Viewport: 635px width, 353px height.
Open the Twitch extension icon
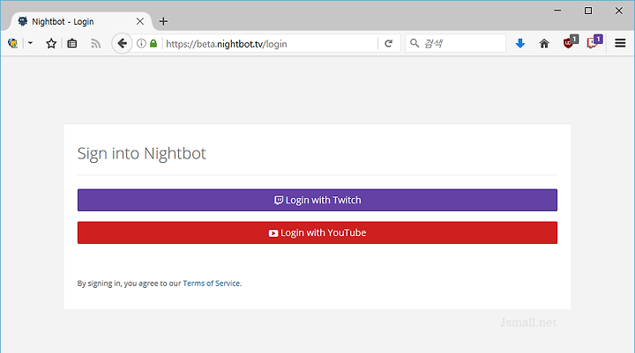594,41
